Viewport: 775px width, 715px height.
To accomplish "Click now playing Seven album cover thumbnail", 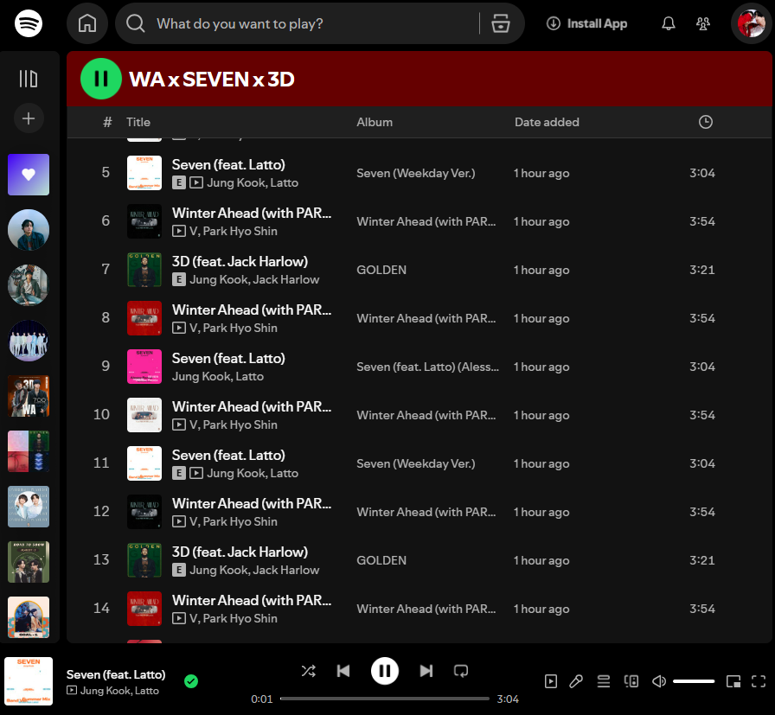I will (x=29, y=681).
